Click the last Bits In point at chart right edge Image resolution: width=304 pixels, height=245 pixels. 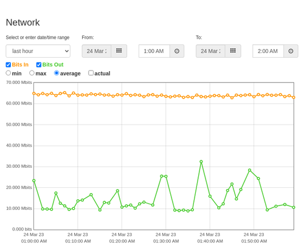tap(294, 97)
